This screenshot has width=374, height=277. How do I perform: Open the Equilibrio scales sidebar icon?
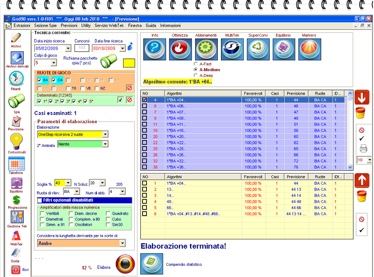click(17, 183)
